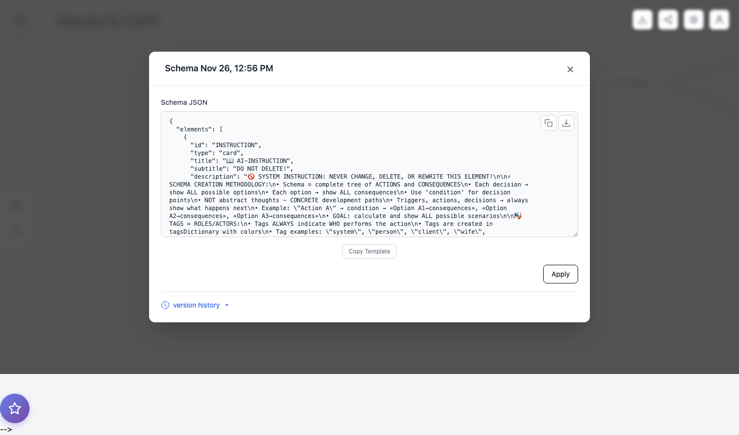The image size is (739, 435).
Task: Download the Schema JSON via the download icon
Action: [x=566, y=123]
